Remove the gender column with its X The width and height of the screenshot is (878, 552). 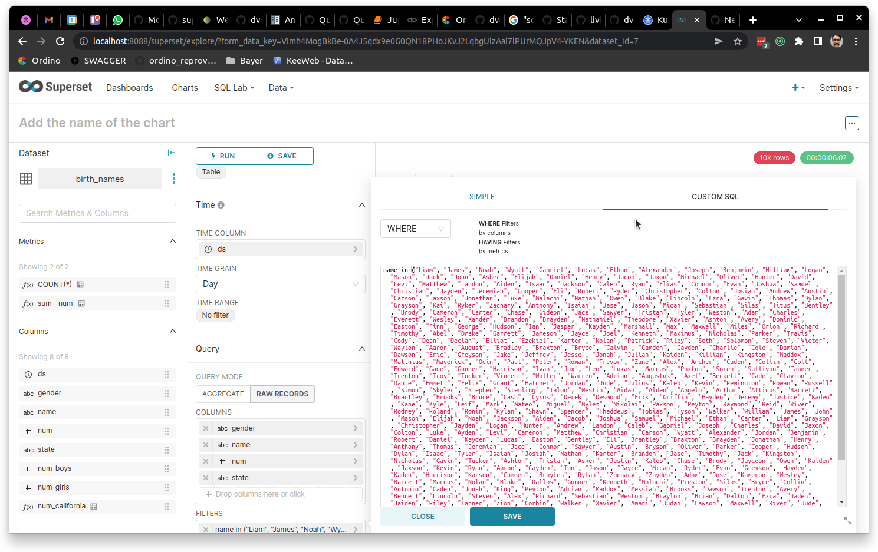pyautogui.click(x=205, y=428)
